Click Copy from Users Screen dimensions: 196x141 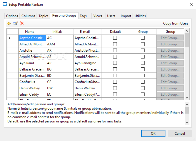pos(176,23)
